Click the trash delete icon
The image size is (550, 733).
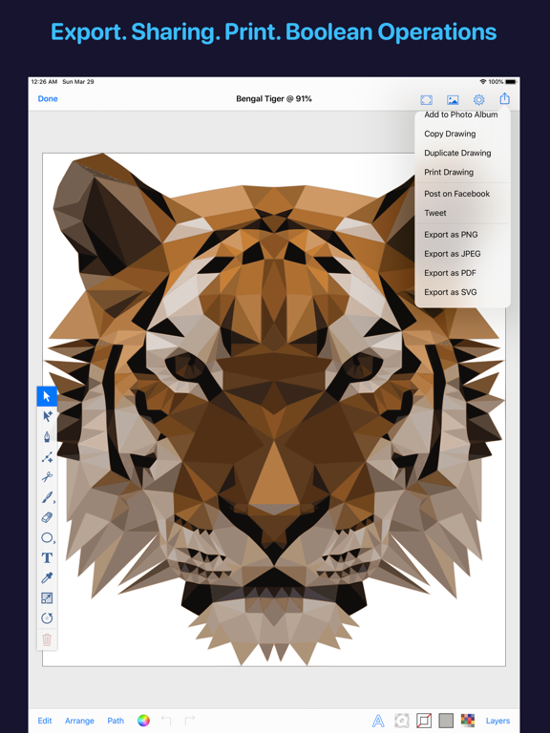pos(47,639)
